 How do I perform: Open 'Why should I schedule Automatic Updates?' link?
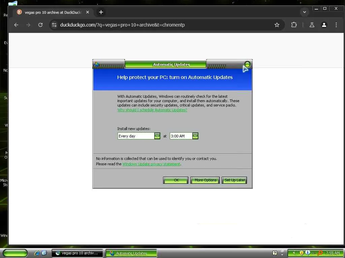point(152,110)
